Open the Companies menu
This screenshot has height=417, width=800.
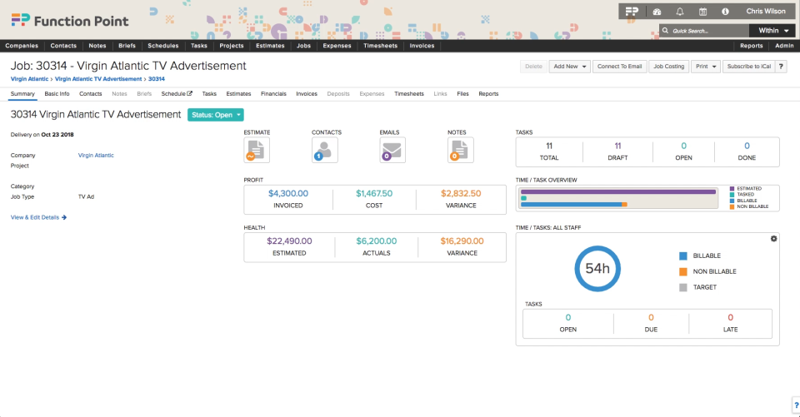pyautogui.click(x=22, y=46)
